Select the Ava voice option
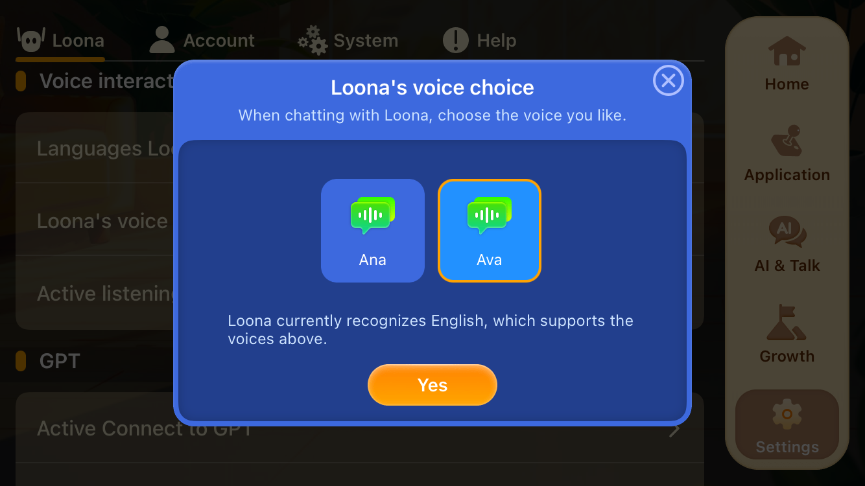Image resolution: width=865 pixels, height=486 pixels. click(x=490, y=231)
